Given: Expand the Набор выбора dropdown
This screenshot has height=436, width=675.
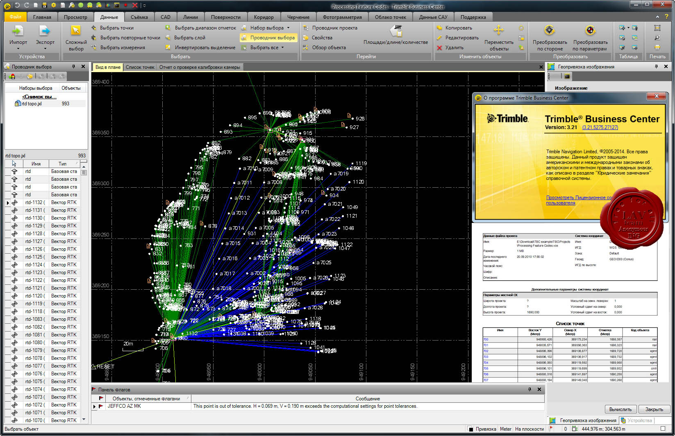Looking at the screenshot, I should click(x=289, y=28).
